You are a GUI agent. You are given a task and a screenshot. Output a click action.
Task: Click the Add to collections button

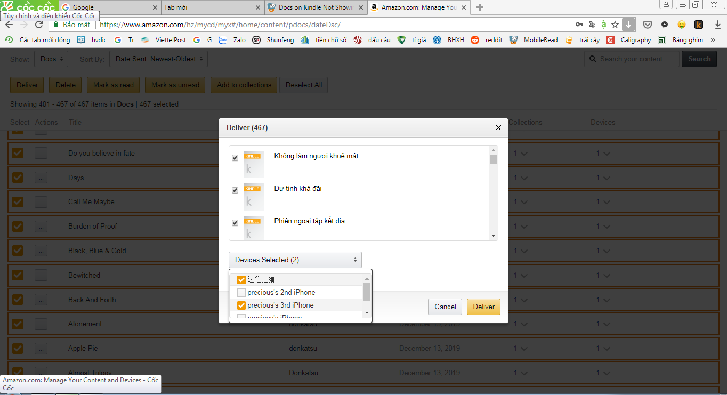244,85
